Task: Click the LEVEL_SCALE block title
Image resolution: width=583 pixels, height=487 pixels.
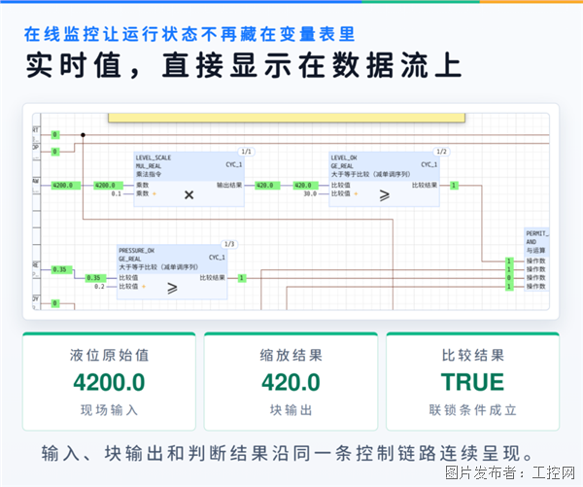Action: [x=154, y=157]
